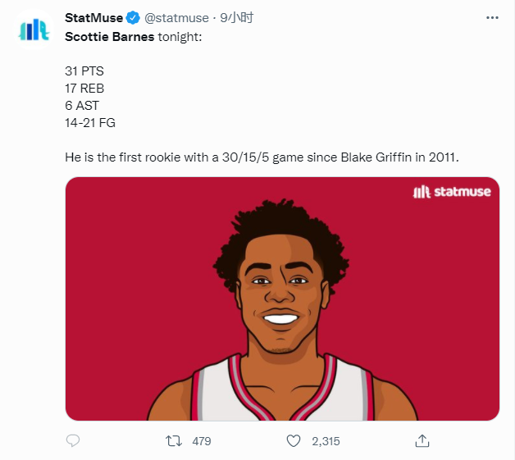This screenshot has height=460, width=515.
Task: Click the 14-21 FG stat line
Action: [x=90, y=123]
